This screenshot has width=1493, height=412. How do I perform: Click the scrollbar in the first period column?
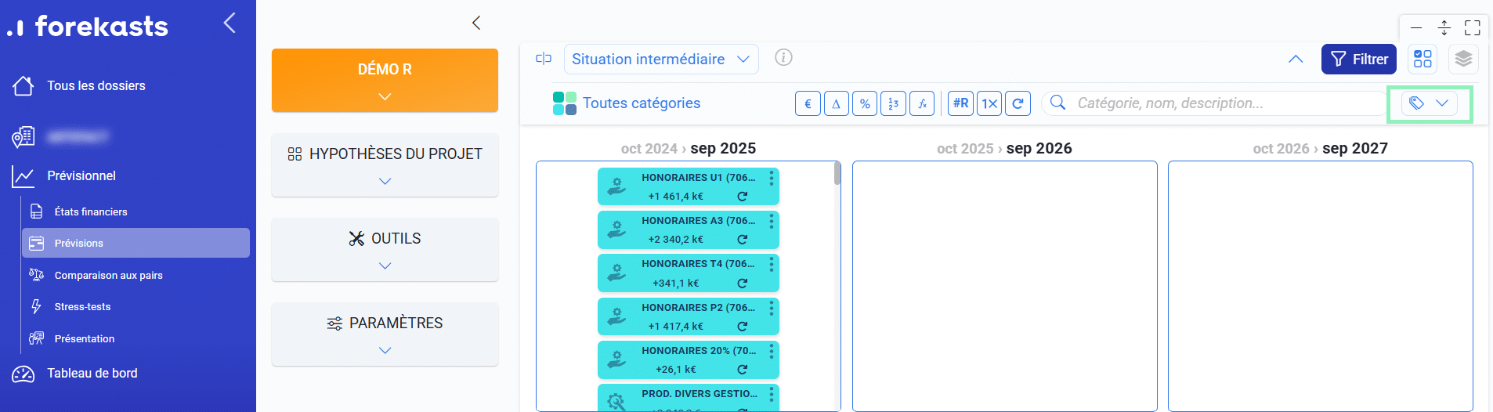(837, 174)
